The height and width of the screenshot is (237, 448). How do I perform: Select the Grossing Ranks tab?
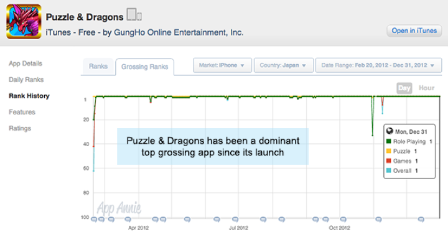point(144,67)
